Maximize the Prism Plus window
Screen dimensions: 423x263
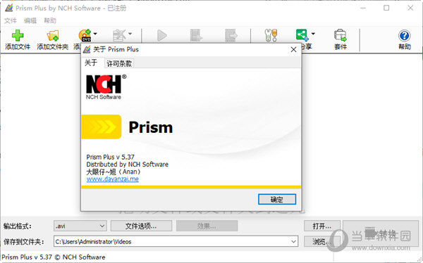pos(386,8)
